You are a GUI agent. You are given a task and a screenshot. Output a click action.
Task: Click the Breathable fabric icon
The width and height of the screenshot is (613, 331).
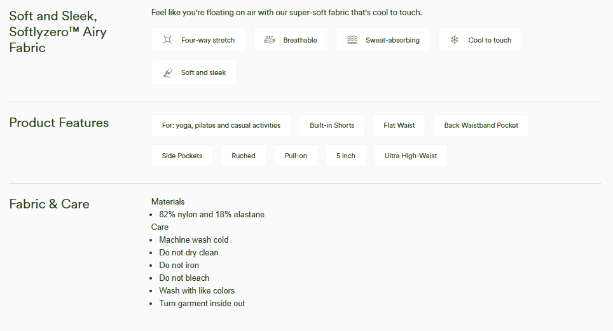point(270,40)
